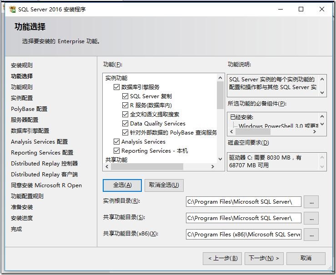Click the disk space requirement text
336x275 pixels.
pyautogui.click(x=265, y=161)
